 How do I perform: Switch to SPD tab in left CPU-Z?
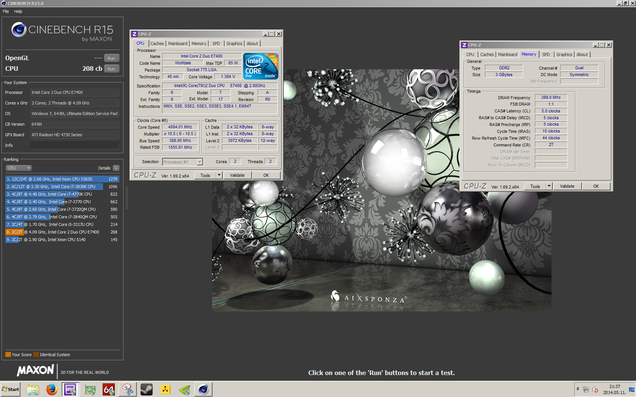[216, 44]
